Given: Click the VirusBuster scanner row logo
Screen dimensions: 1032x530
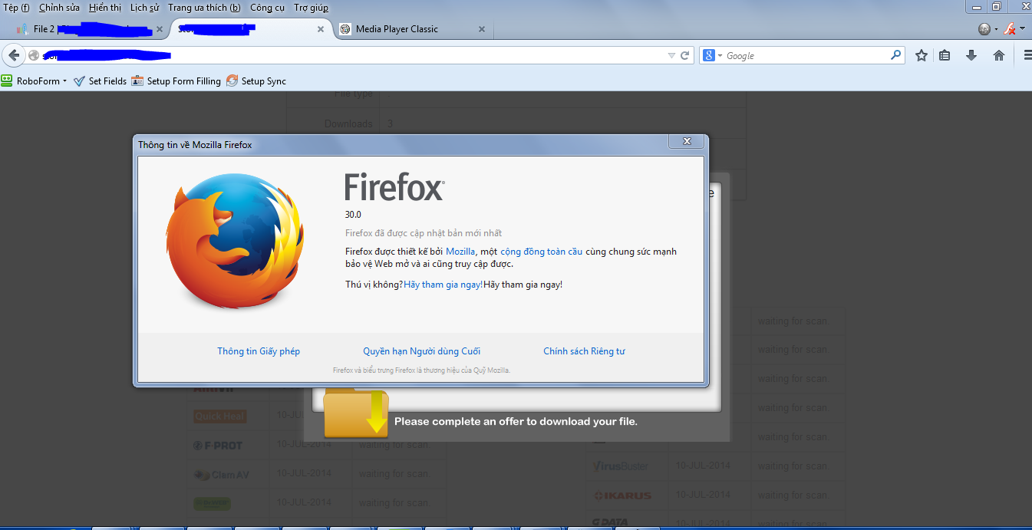Looking at the screenshot, I should (x=621, y=466).
